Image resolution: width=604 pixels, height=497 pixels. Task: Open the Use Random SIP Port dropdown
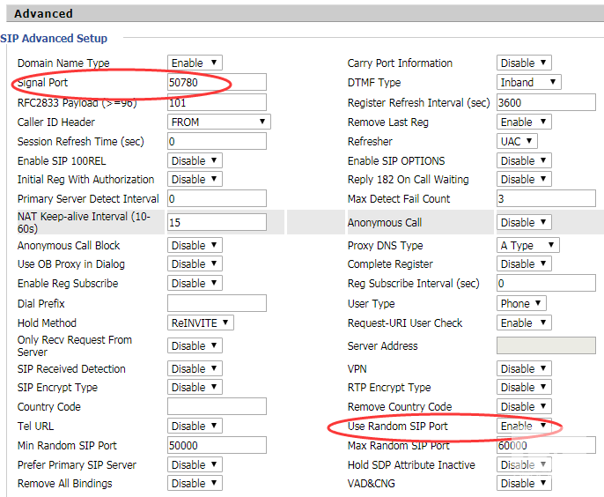[x=524, y=427]
